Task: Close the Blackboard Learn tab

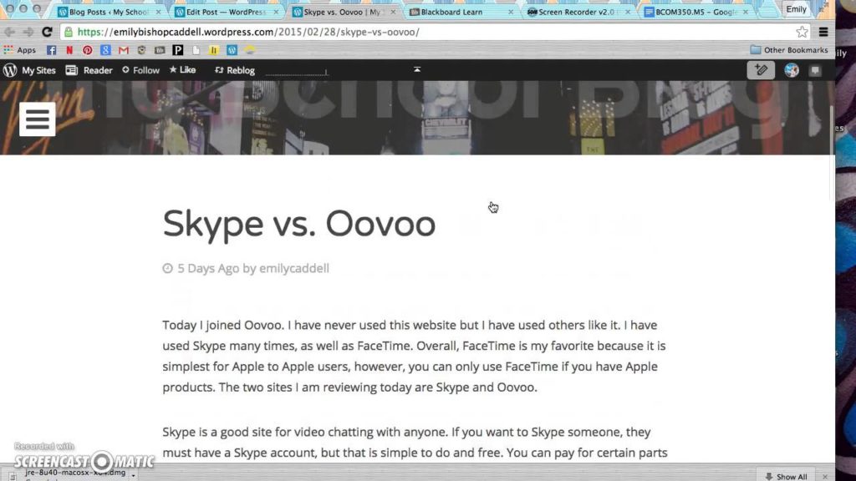Action: 511,12
